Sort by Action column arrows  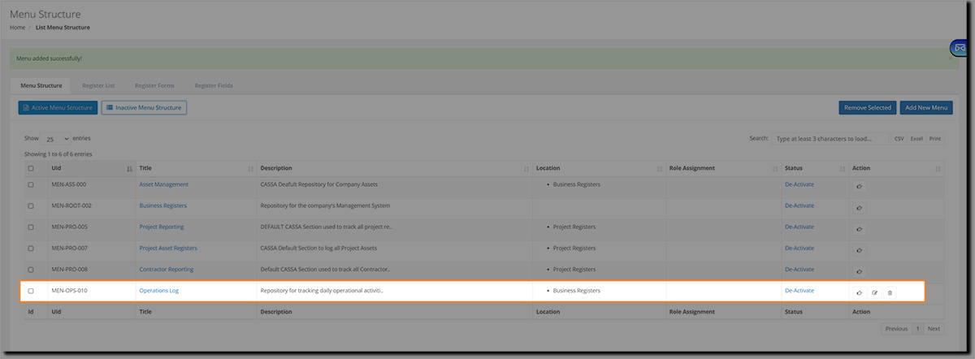[x=938, y=168]
